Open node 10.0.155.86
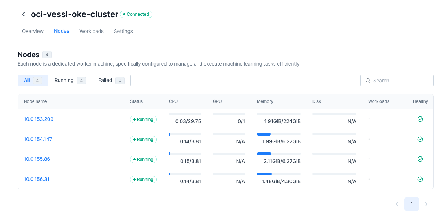 pos(37,159)
